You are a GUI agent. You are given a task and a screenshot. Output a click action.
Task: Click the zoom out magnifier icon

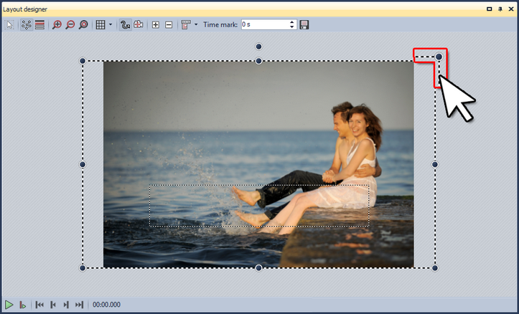coord(70,24)
